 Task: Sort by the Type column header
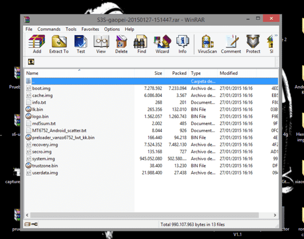coord(203,73)
